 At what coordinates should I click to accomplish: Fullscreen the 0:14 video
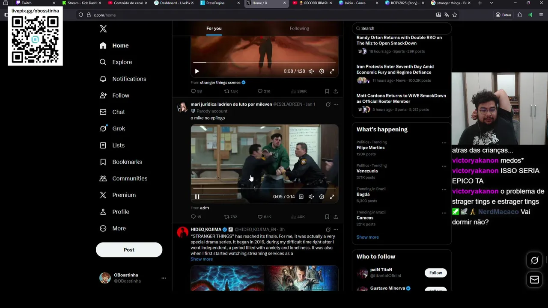click(332, 197)
